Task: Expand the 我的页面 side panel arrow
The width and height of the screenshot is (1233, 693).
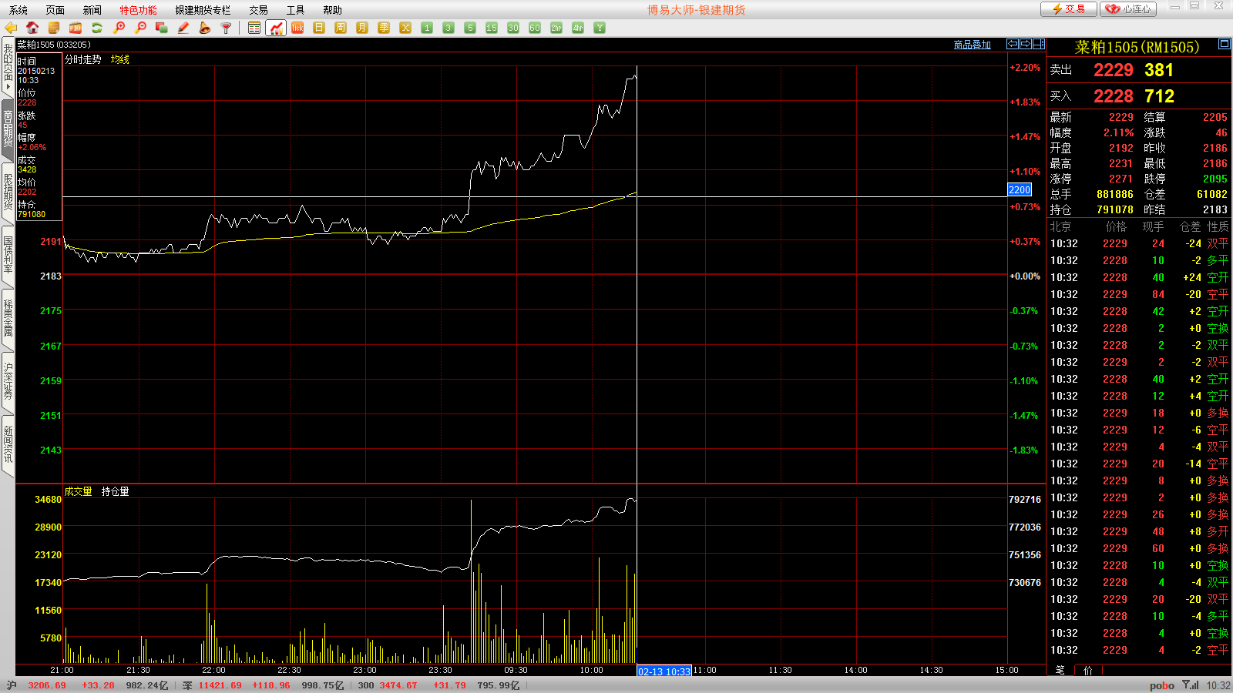Action: (x=8, y=86)
